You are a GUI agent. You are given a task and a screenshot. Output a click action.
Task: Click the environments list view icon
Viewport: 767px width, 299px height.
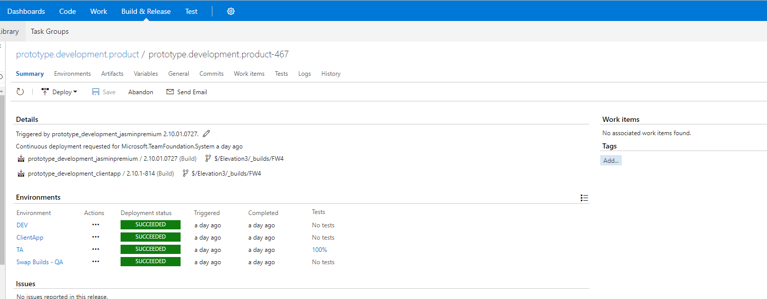[584, 198]
